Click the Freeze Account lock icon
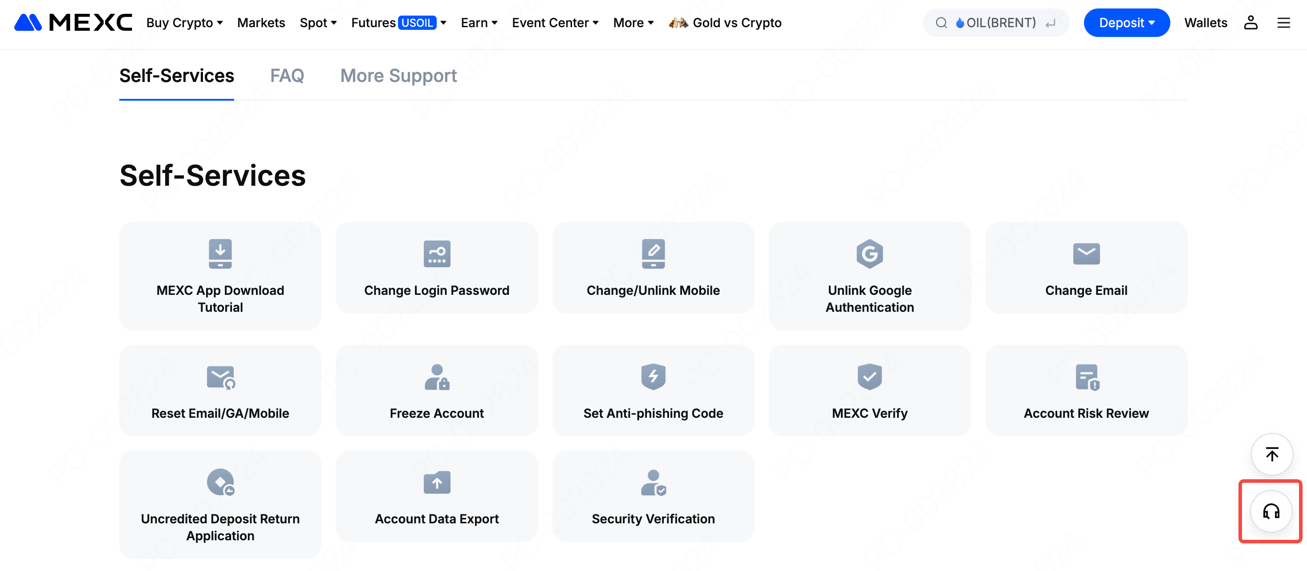The height and width of the screenshot is (571, 1307). (x=437, y=377)
